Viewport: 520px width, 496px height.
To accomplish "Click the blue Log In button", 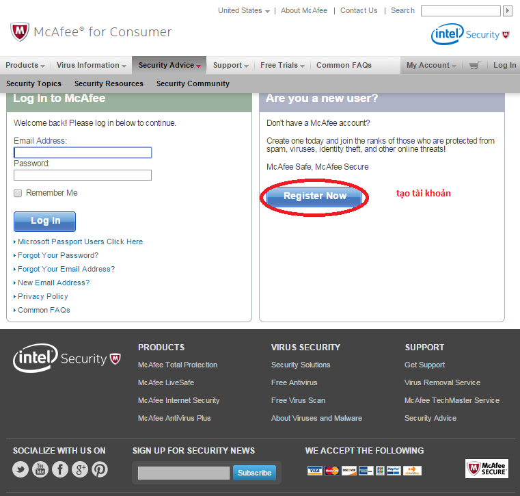I will pos(45,222).
